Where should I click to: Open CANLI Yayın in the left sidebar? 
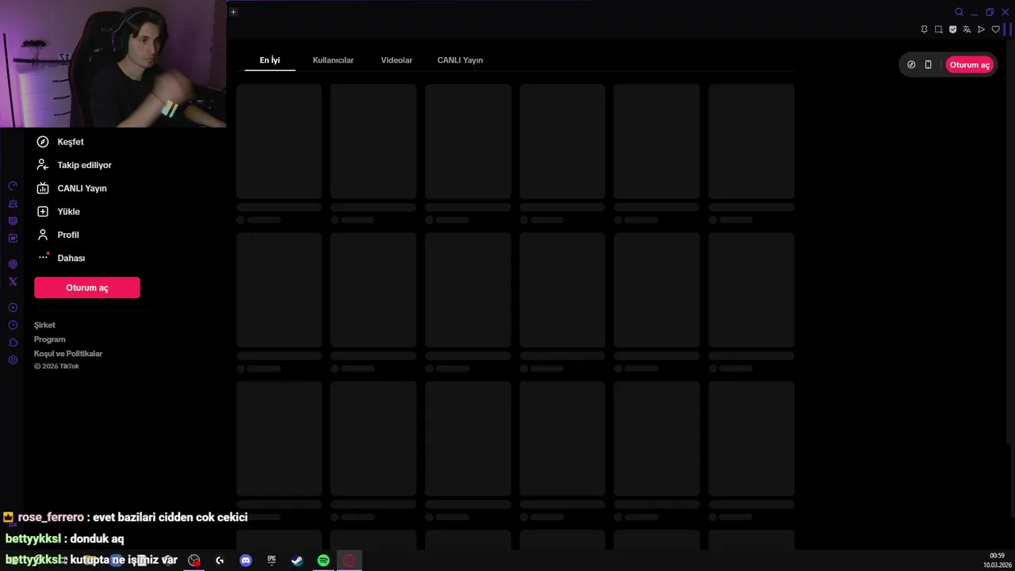71,188
